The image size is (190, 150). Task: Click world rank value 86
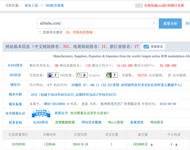[x=57, y=66]
